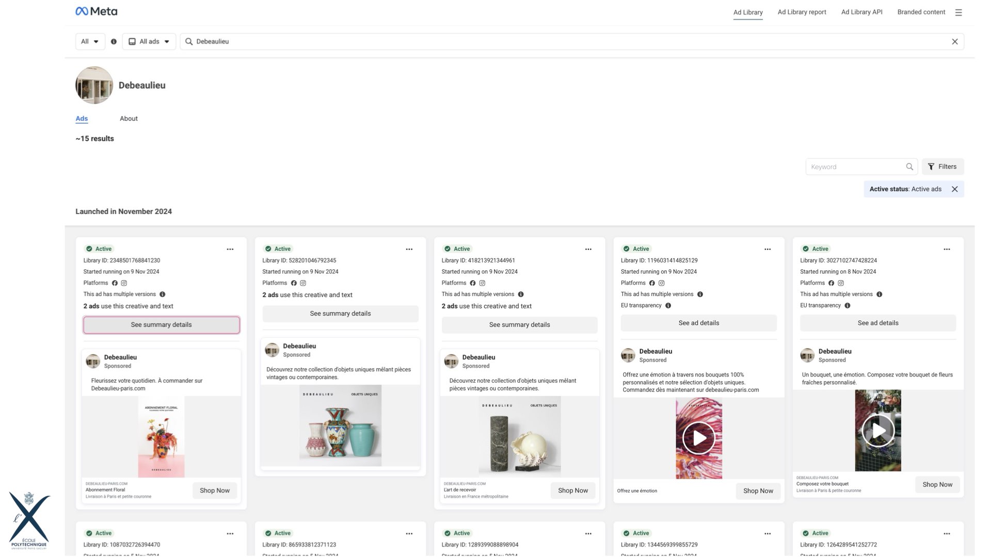Click multiple versions info icon on ad 3027102747428224
This screenshot has height=557, width=991.
(879, 294)
